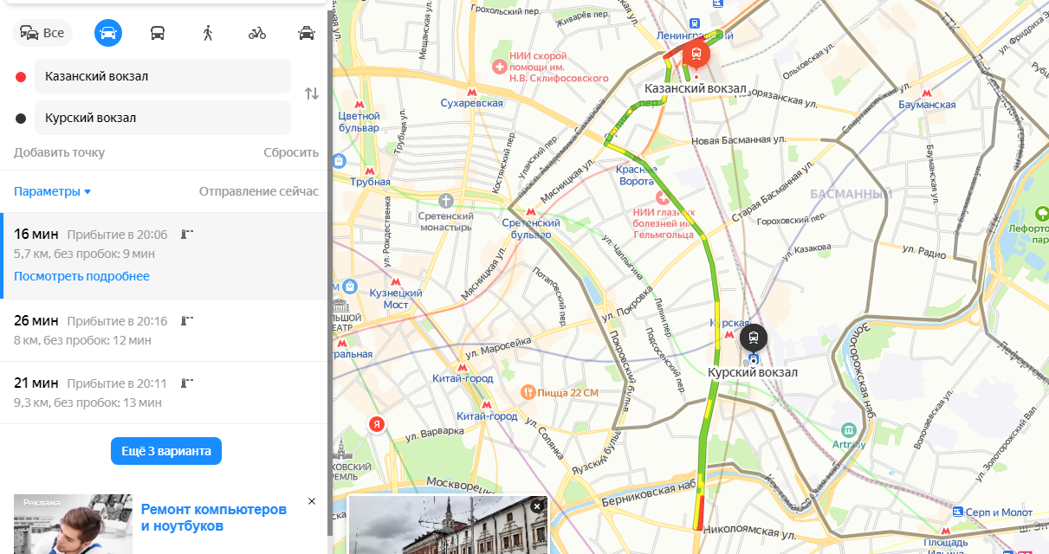
Task: Click Сбросить to reset route
Action: click(x=291, y=152)
